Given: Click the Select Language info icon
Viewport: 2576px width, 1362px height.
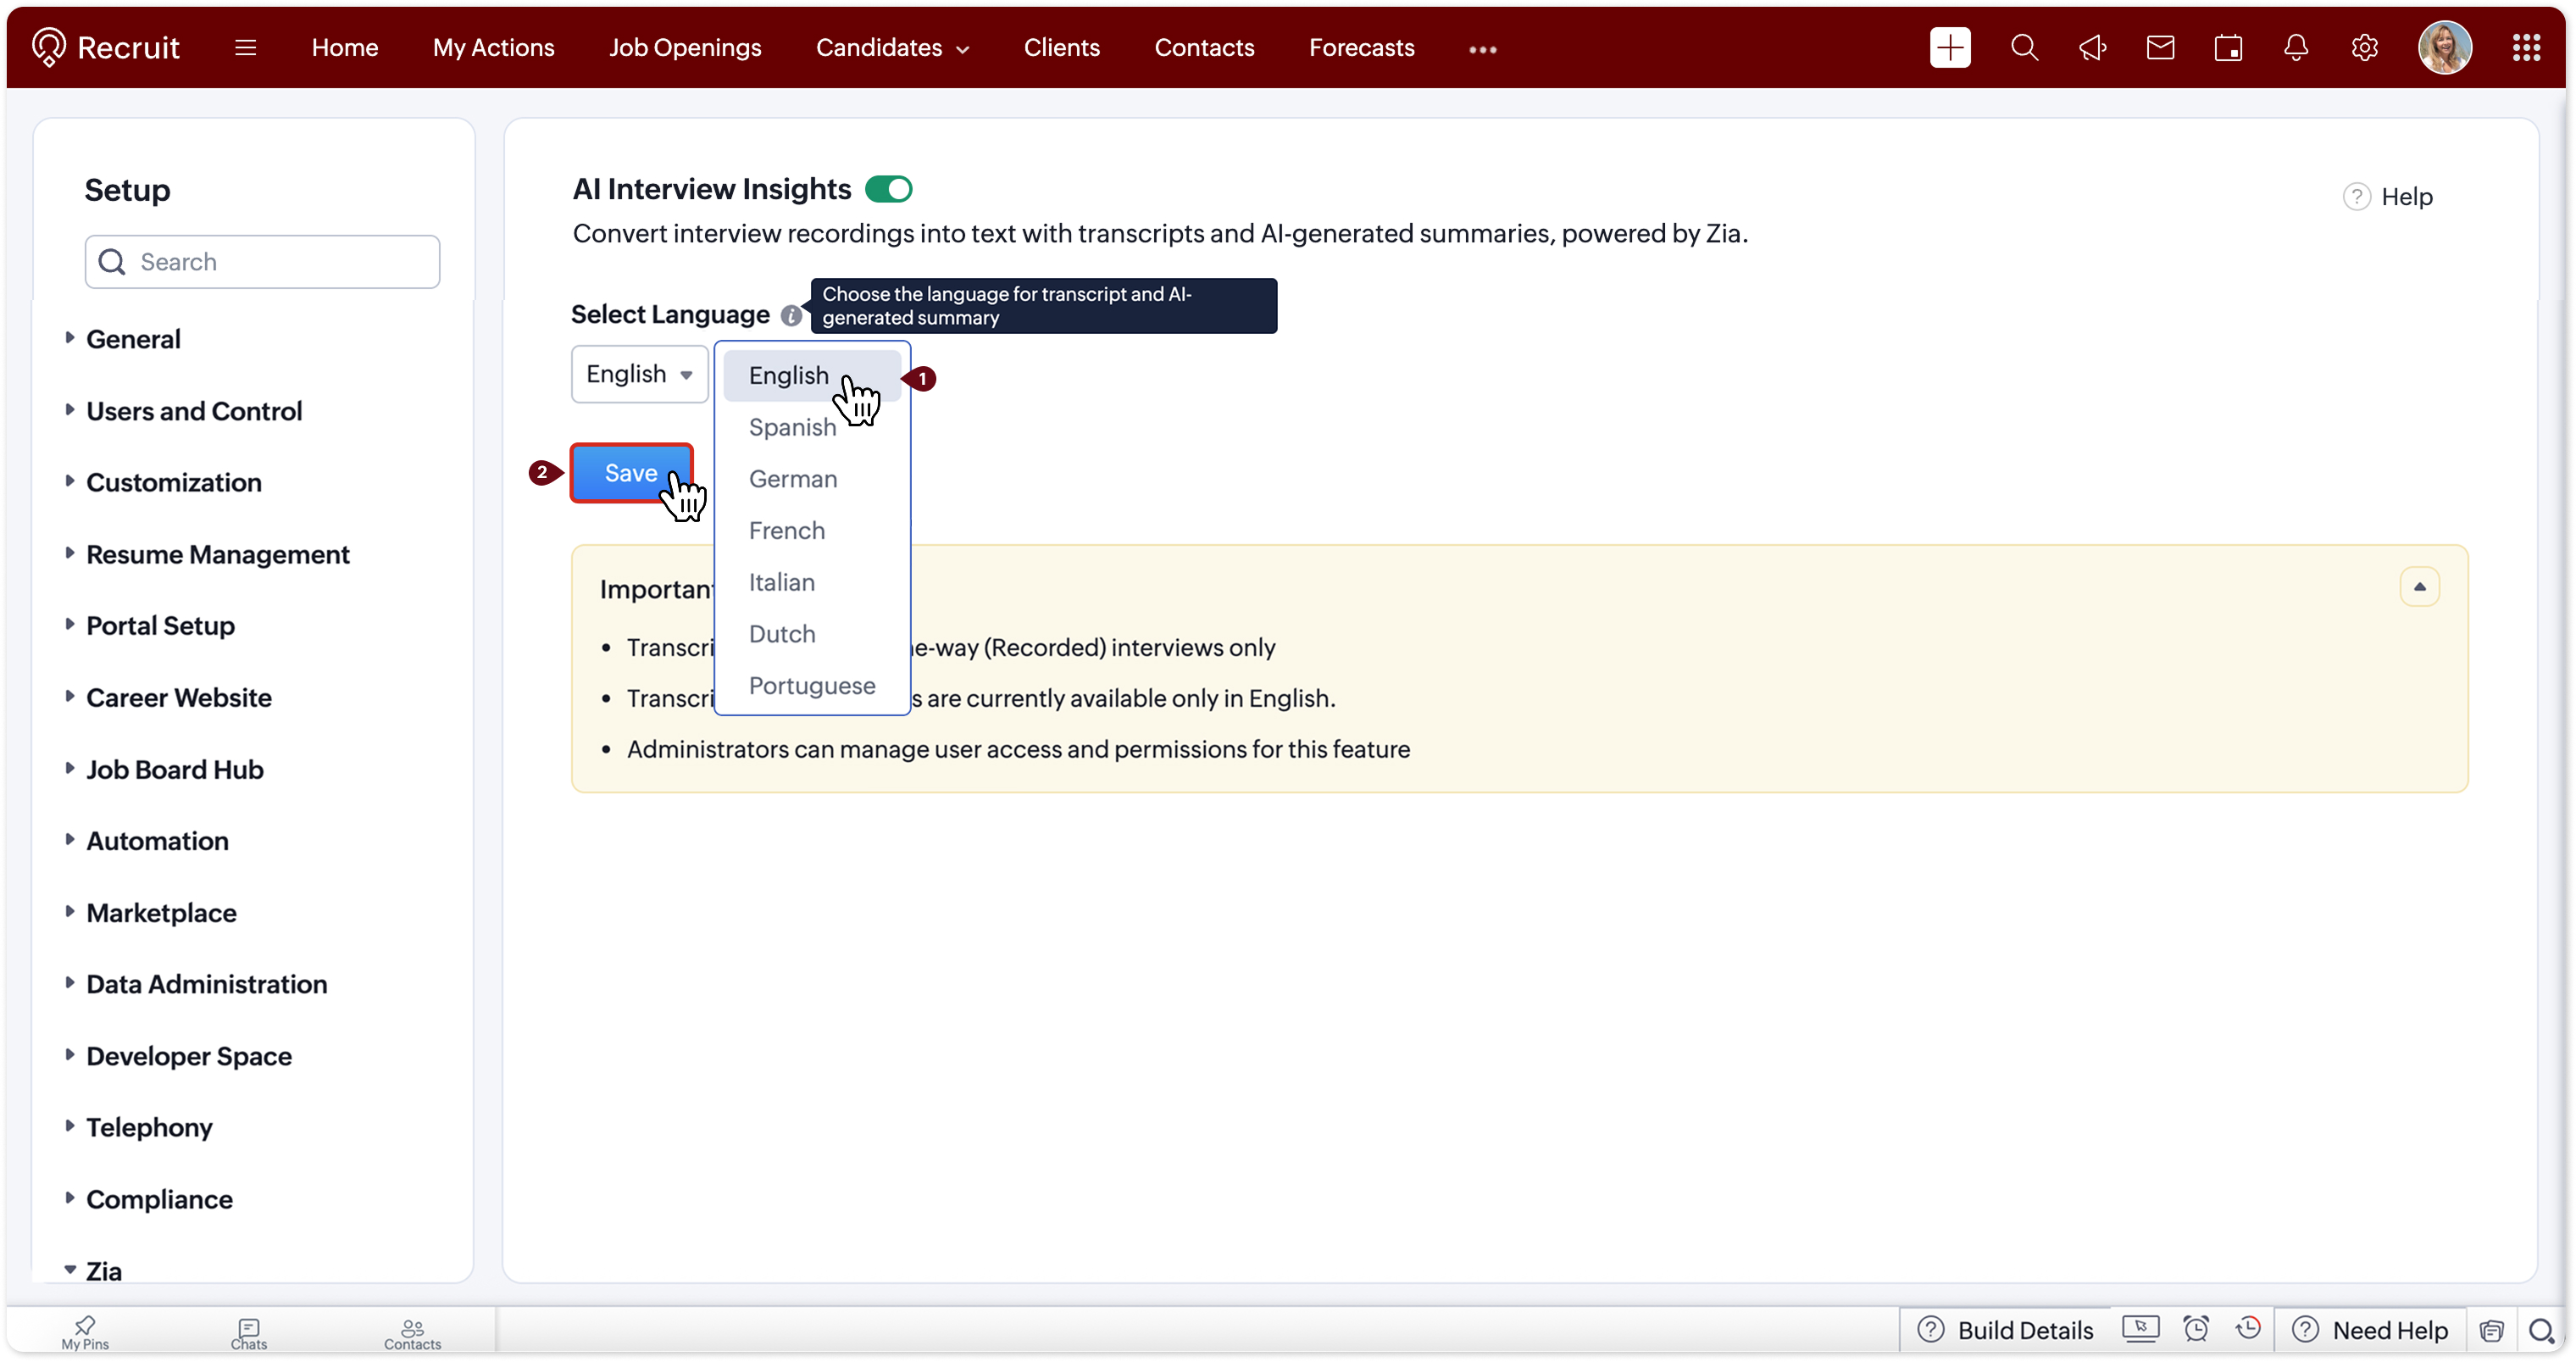Looking at the screenshot, I should pos(790,316).
